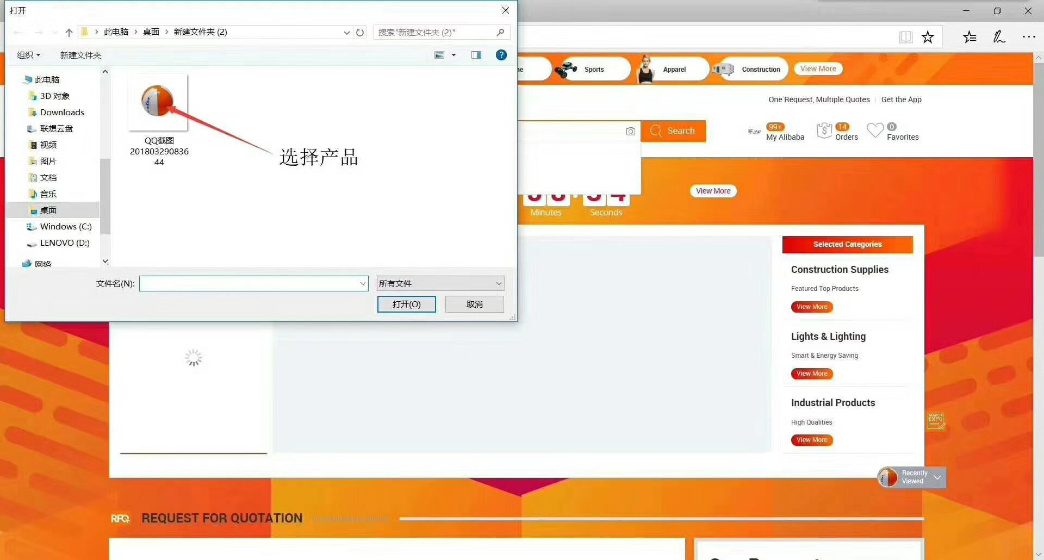The height and width of the screenshot is (560, 1044).
Task: Open Orders clipboard icon
Action: (824, 130)
